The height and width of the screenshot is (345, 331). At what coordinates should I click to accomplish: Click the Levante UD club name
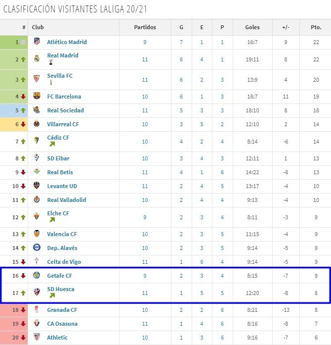tap(62, 186)
